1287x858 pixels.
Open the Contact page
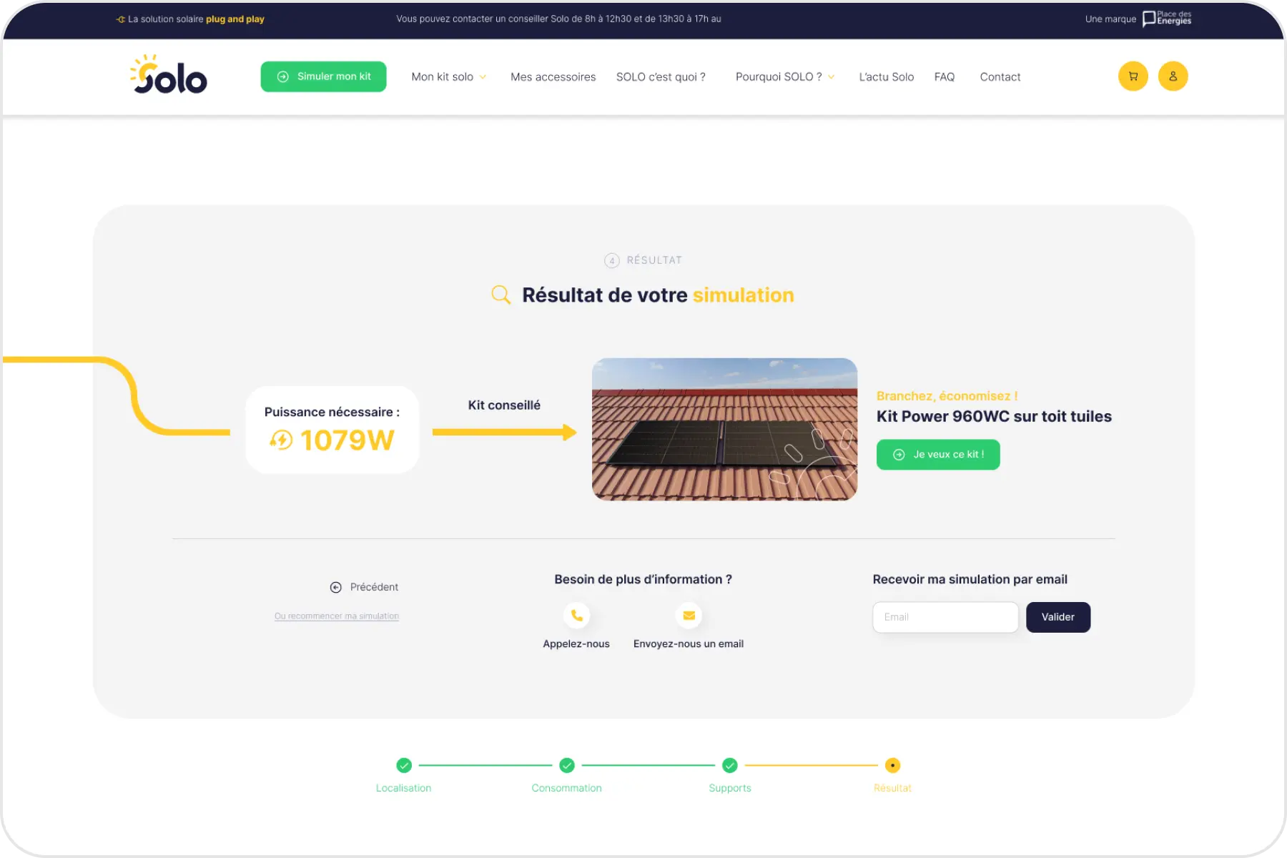1000,77
